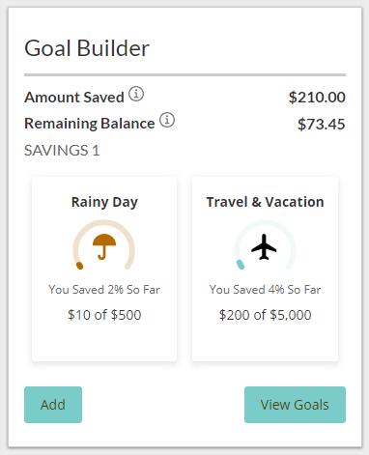Select the SAVINGS 1 account label
The width and height of the screenshot is (369, 455).
pyautogui.click(x=62, y=151)
